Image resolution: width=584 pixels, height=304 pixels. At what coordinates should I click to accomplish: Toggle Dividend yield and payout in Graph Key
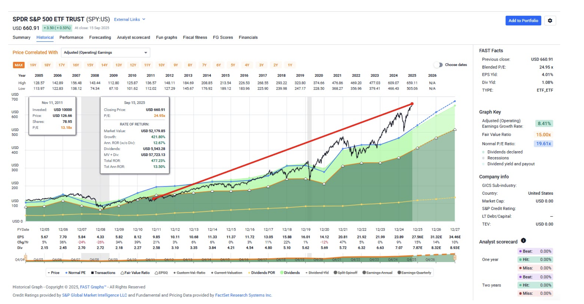point(508,164)
